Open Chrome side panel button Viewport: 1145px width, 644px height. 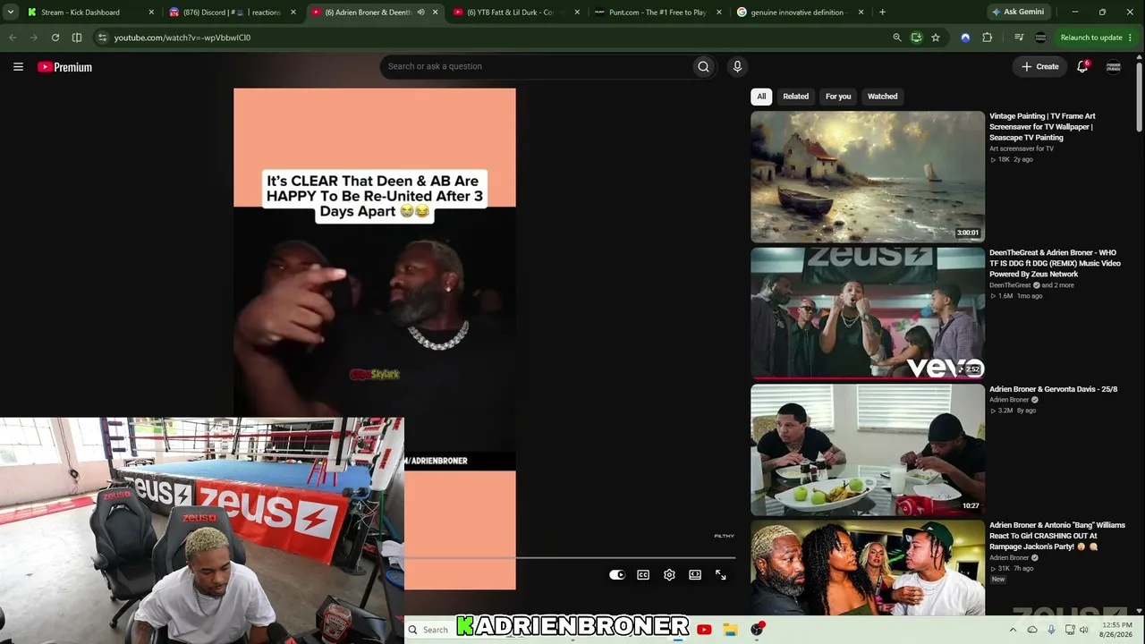[x=77, y=38]
